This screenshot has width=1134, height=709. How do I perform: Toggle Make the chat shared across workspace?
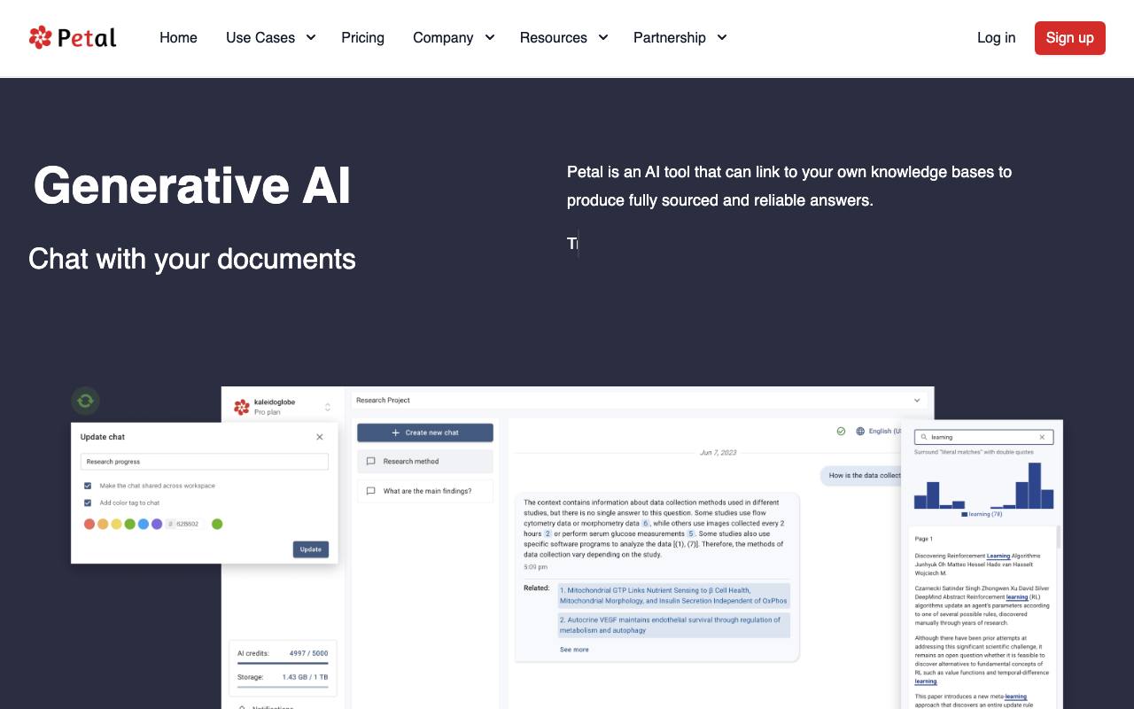88,486
